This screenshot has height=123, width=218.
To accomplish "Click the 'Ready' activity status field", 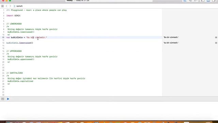I will pos(109,1).
